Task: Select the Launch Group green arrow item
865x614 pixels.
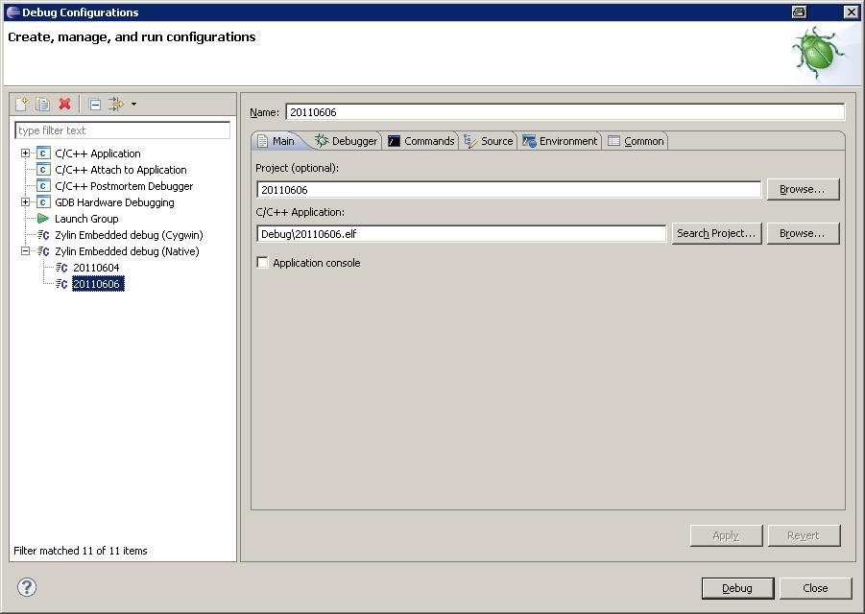Action: click(85, 219)
